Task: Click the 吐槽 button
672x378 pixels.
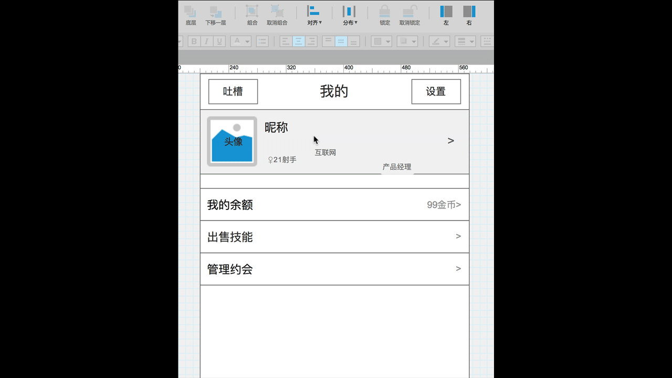Action: (233, 92)
